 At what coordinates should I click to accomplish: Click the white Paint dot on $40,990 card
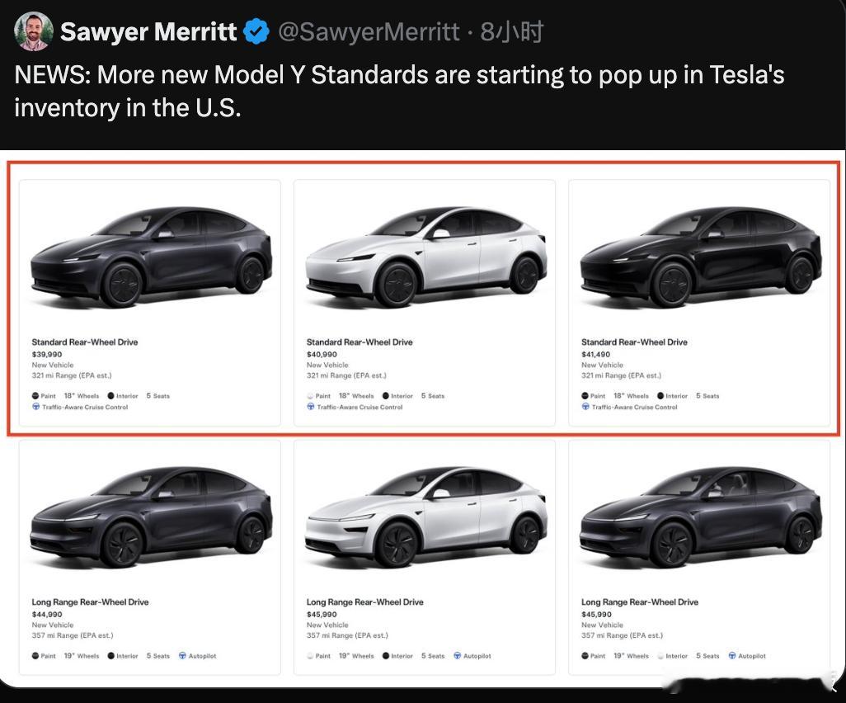pos(310,396)
